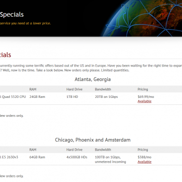The height and width of the screenshot is (182, 182).
Task: Click the 24GB Ram cell
Action: pyautogui.click(x=37, y=97)
